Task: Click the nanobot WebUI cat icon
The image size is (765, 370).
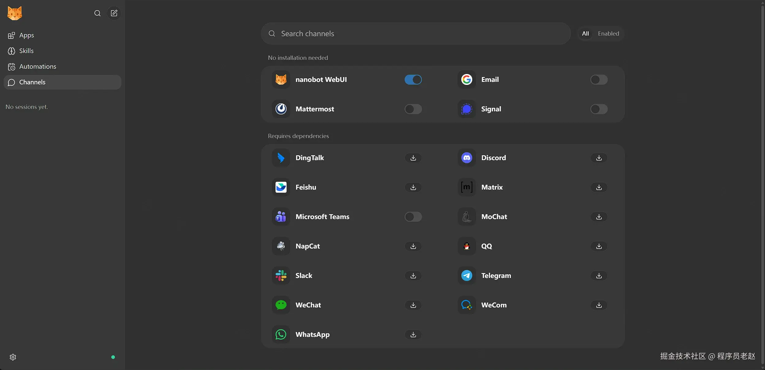Action: (x=281, y=79)
